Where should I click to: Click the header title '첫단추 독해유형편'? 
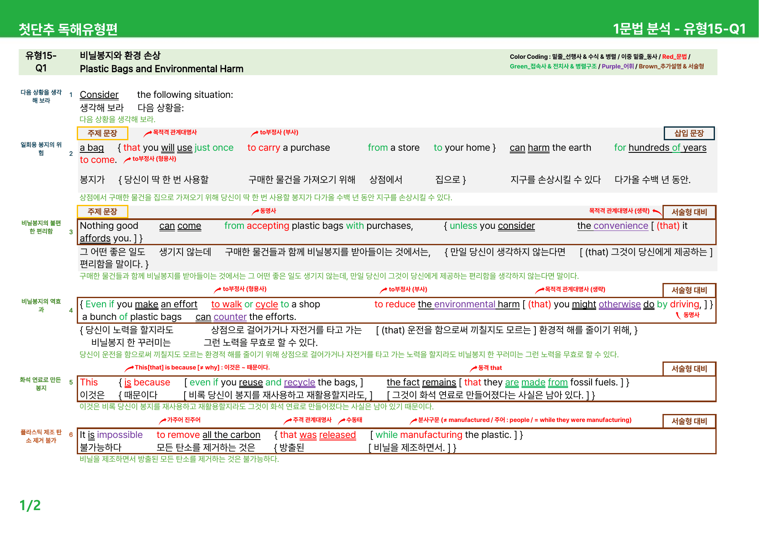(68, 29)
